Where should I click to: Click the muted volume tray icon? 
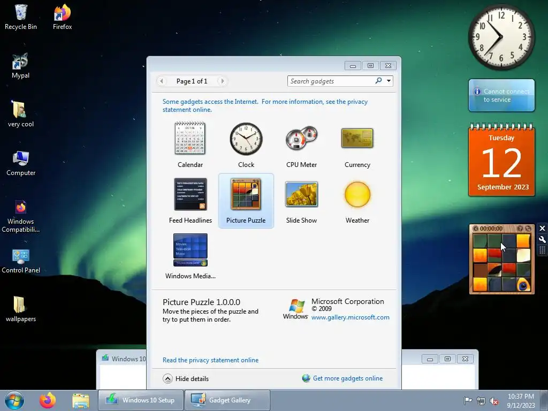(x=494, y=401)
